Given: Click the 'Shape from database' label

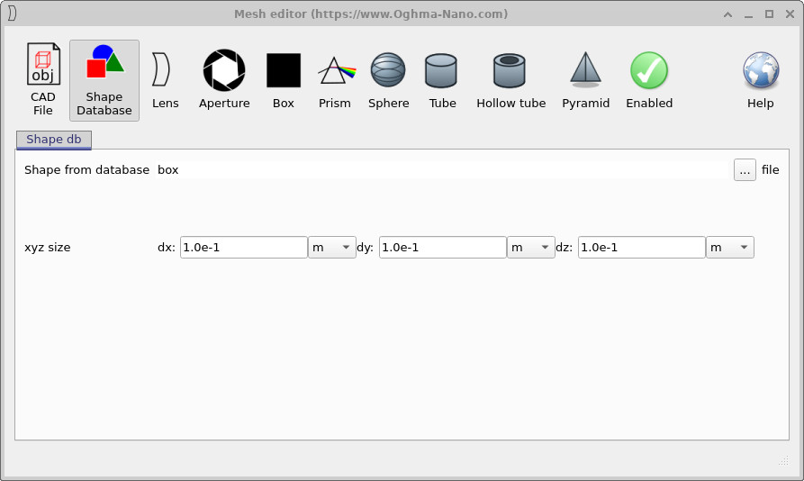Looking at the screenshot, I should point(86,169).
